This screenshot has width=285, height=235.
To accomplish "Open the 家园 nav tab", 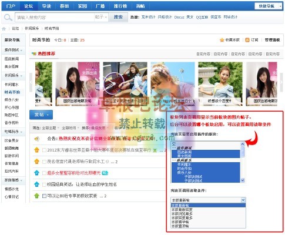I will 82,6.
